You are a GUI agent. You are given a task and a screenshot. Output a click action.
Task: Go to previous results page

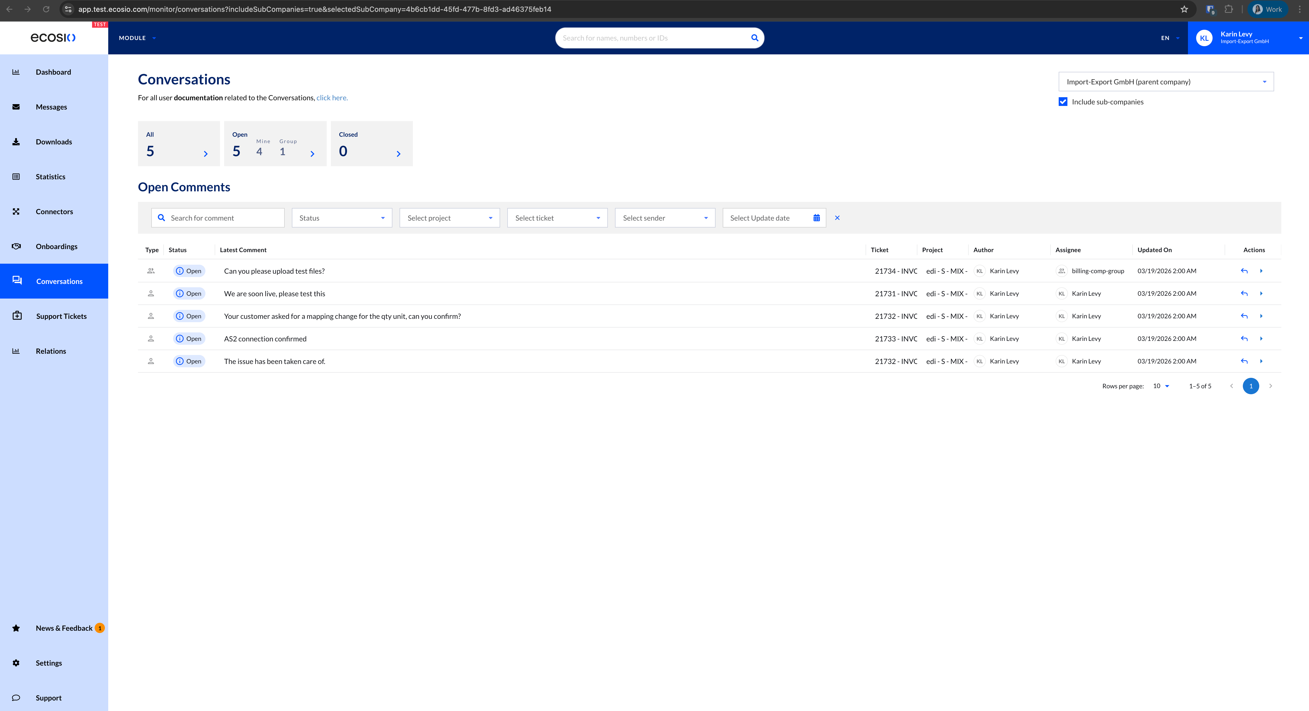pyautogui.click(x=1231, y=386)
